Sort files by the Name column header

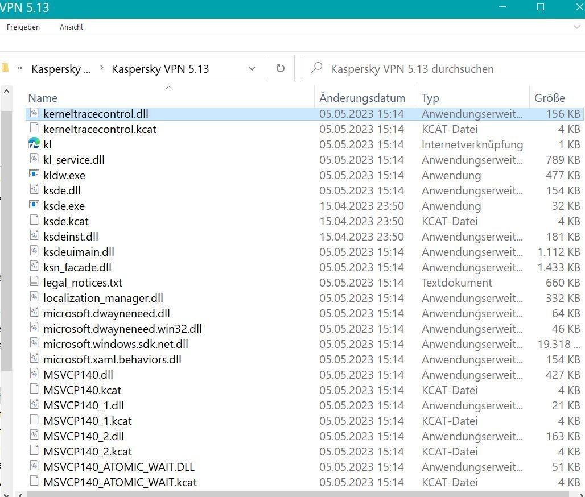(x=43, y=98)
